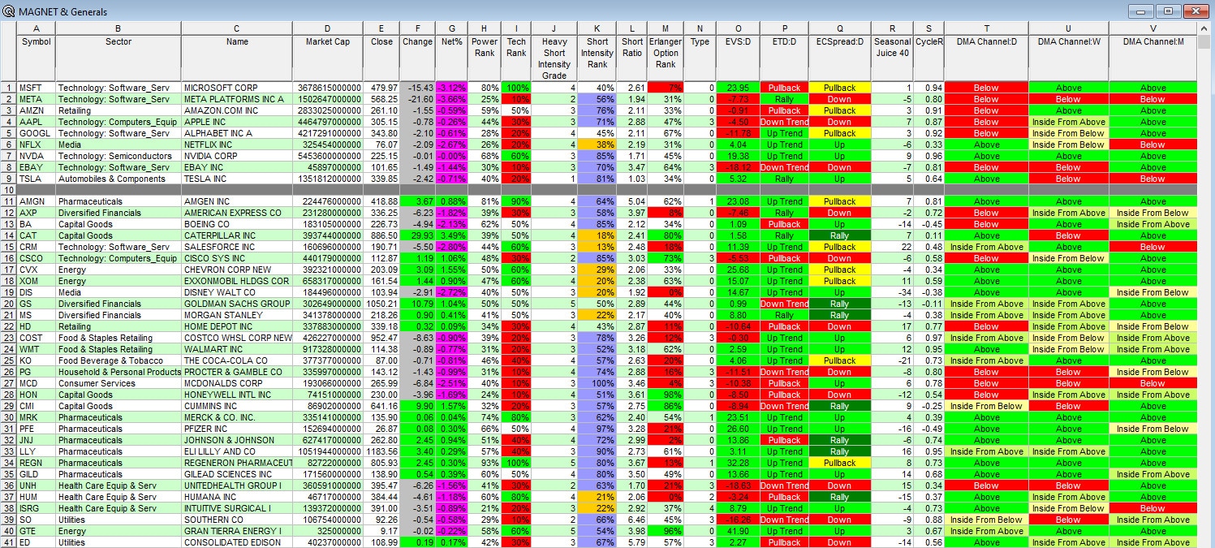
Task: Click the Sector column header
Action: (118, 58)
